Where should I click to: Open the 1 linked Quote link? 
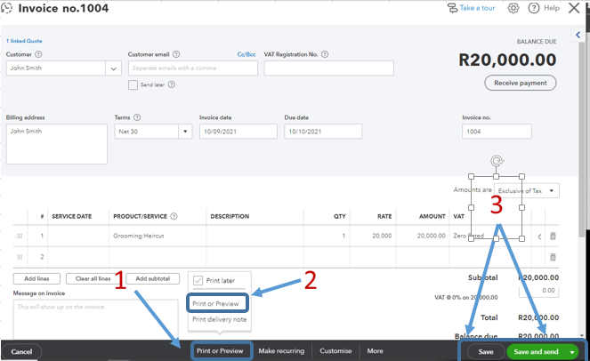point(24,41)
